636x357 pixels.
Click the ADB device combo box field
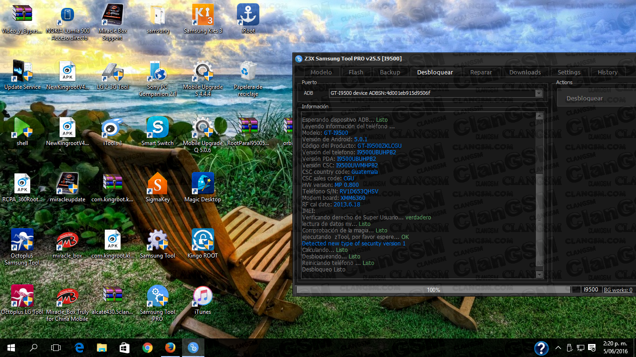coord(435,93)
